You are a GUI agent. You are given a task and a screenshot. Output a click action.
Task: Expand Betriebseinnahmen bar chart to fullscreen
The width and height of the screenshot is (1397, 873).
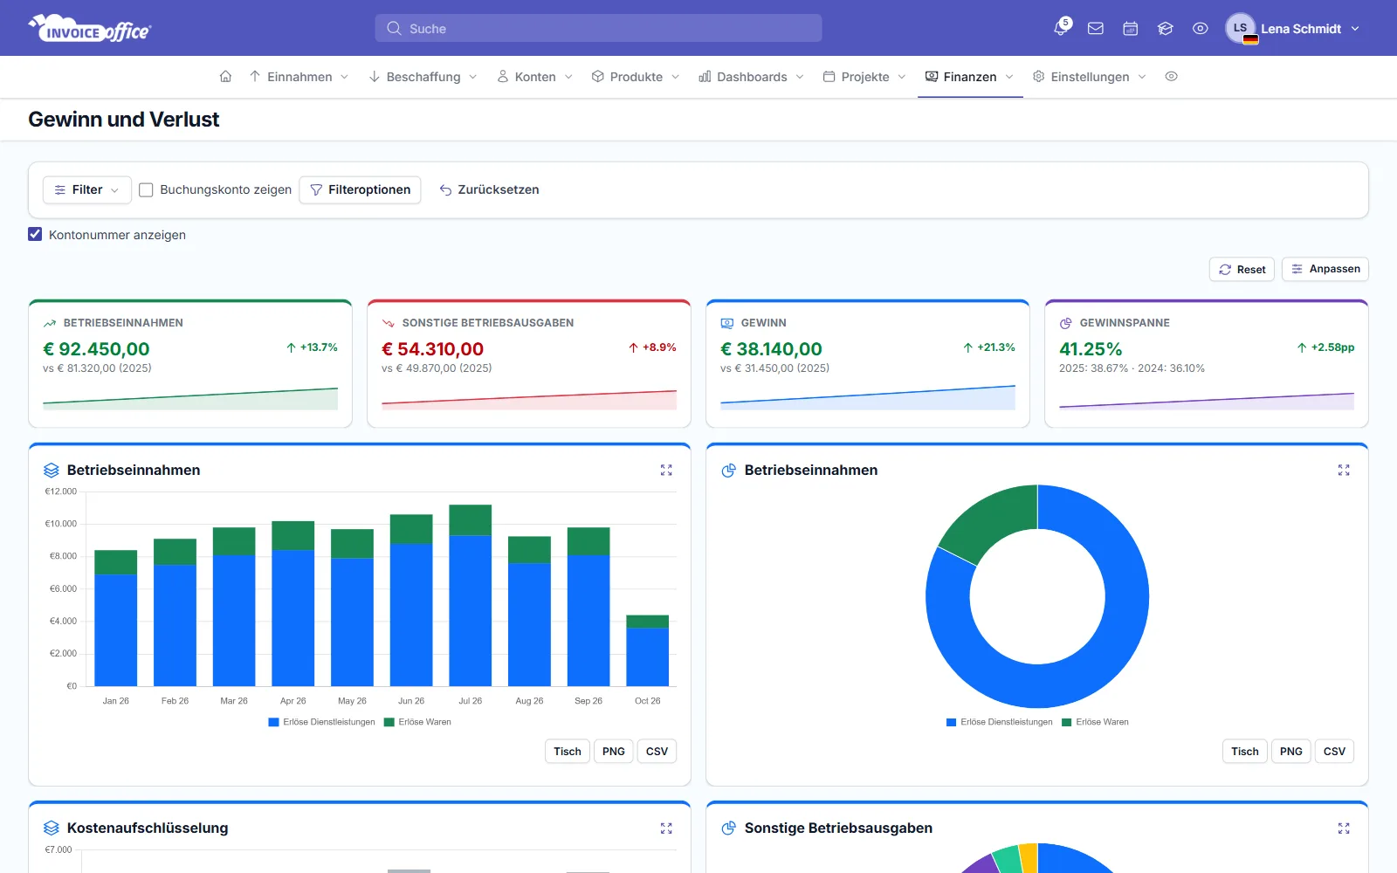pyautogui.click(x=666, y=471)
